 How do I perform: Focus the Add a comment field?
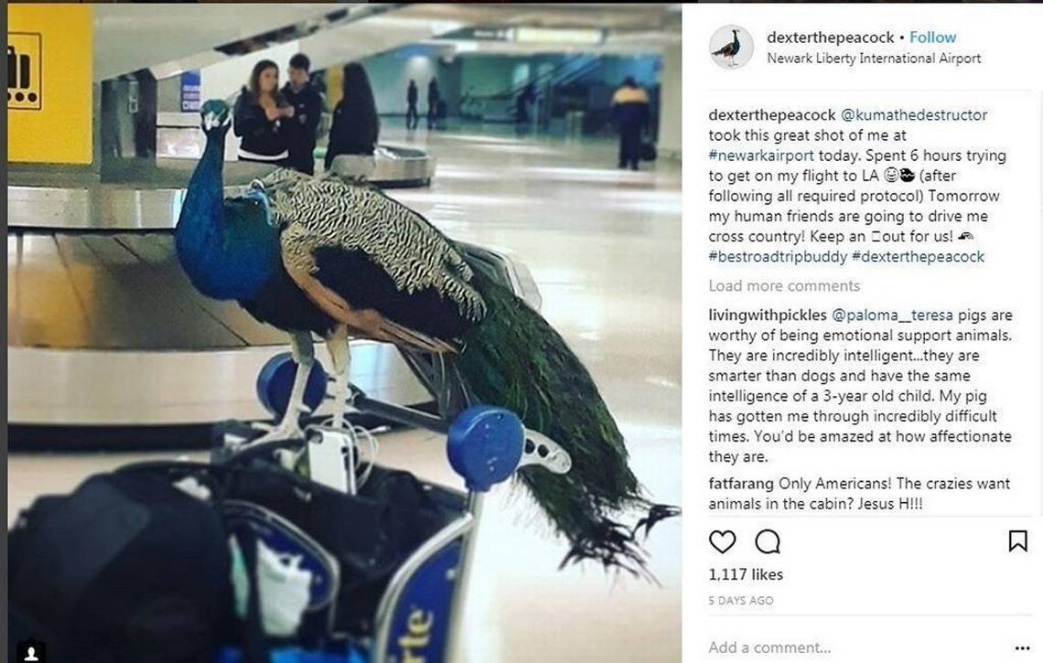858,647
